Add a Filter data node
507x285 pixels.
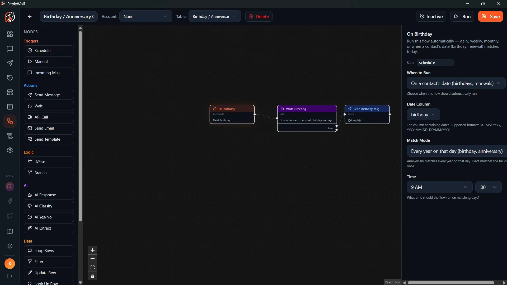(49, 262)
